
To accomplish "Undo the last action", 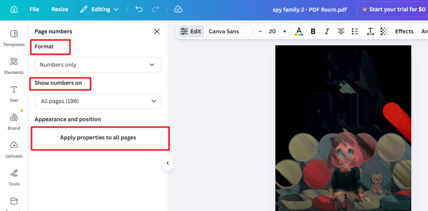I will pyautogui.click(x=139, y=10).
